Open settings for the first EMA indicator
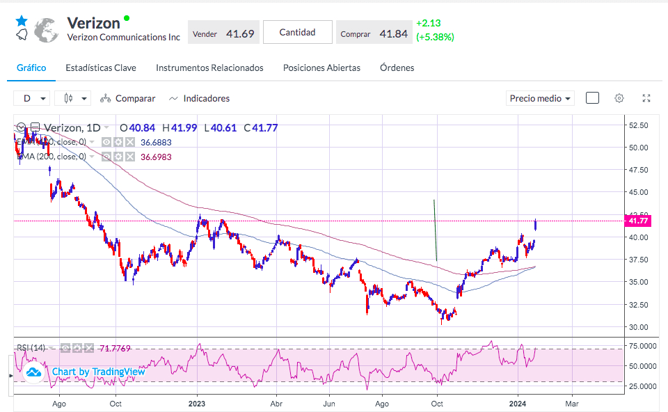Viewport: 668px width, 412px height. [x=118, y=142]
